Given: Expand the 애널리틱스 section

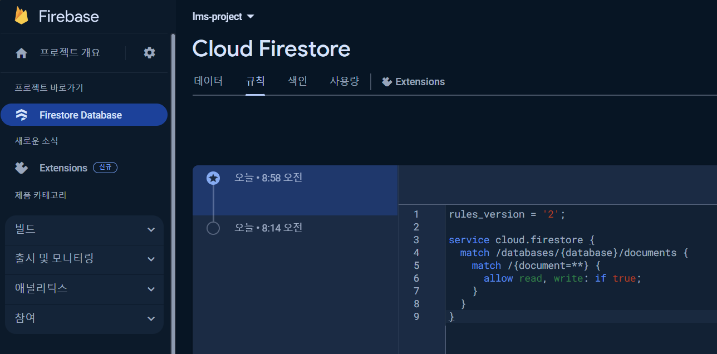Looking at the screenshot, I should pyautogui.click(x=84, y=289).
